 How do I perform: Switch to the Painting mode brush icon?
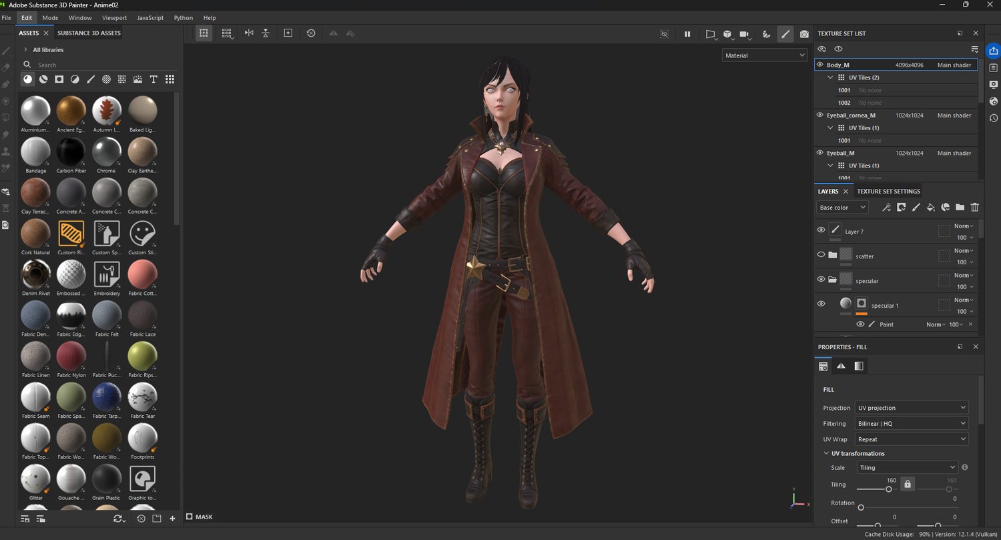tap(785, 33)
